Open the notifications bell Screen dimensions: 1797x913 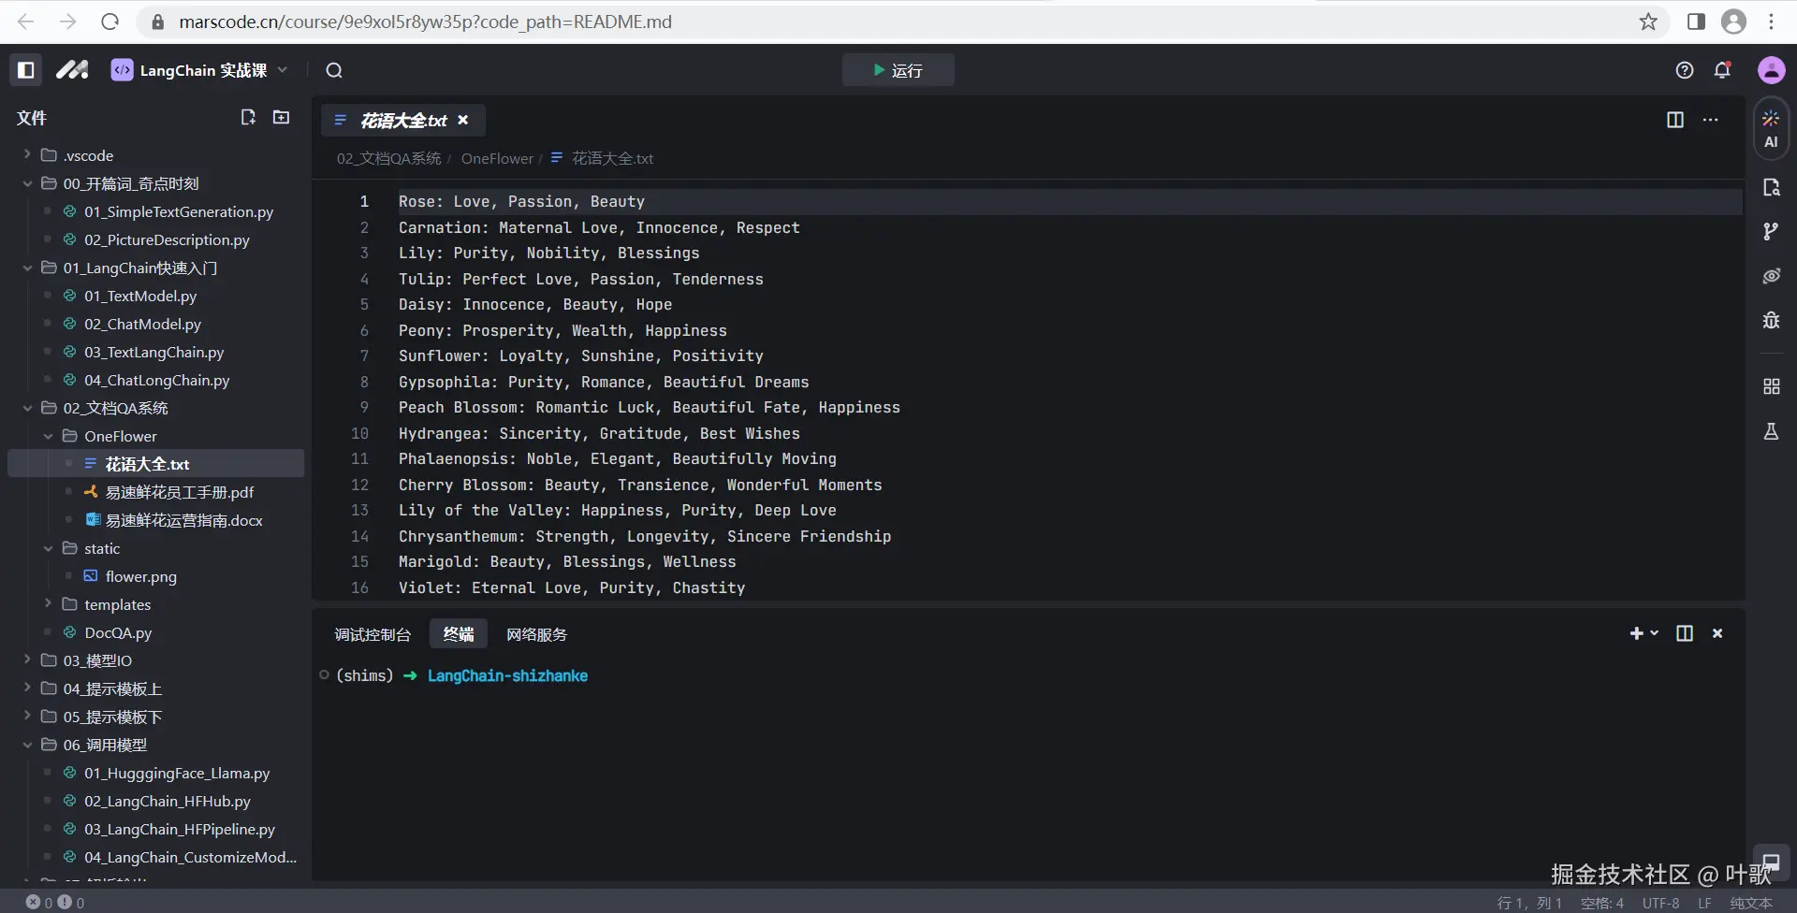(1722, 70)
